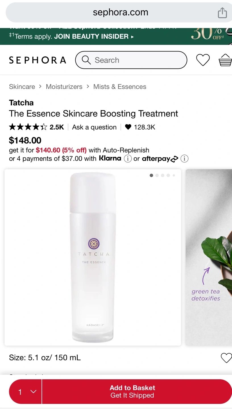Select the third image carousel dot
The width and height of the screenshot is (232, 409).
(163, 175)
